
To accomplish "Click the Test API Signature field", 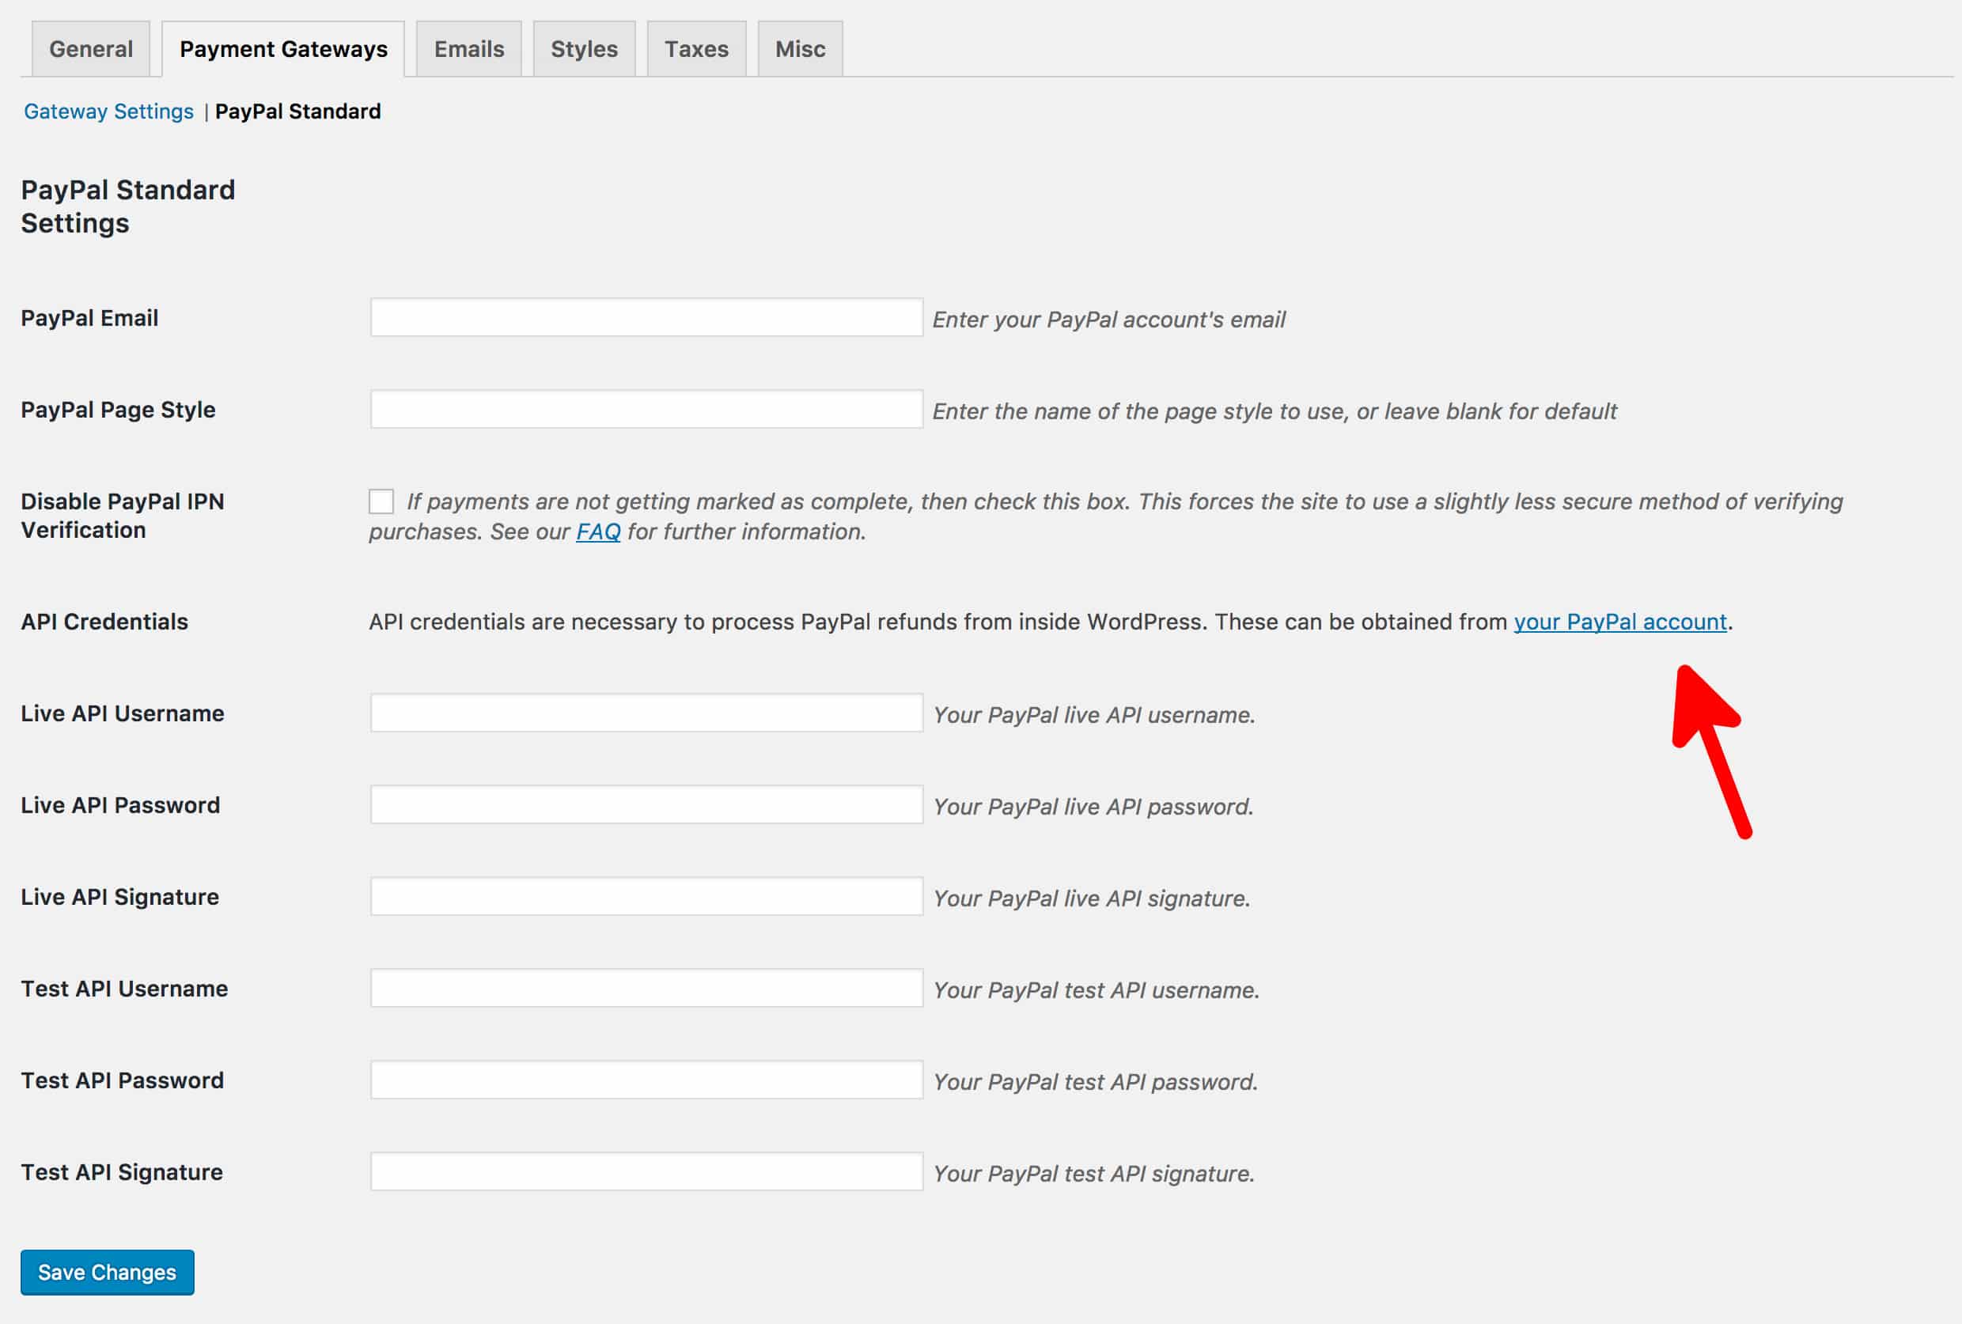I will coord(646,1172).
